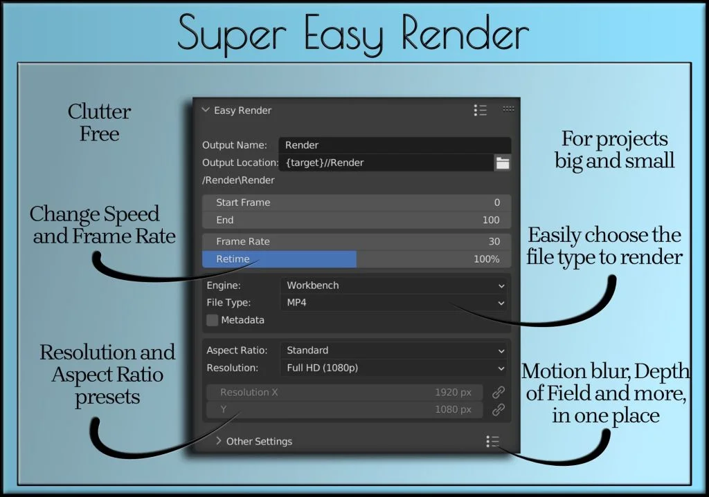This screenshot has width=709, height=497.
Task: Click the preset list icon beside Other Settings
Action: (493, 441)
